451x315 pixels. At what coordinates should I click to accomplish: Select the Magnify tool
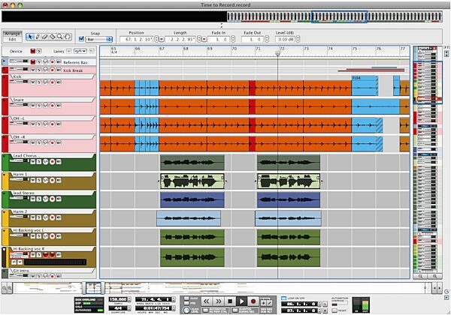coord(59,37)
